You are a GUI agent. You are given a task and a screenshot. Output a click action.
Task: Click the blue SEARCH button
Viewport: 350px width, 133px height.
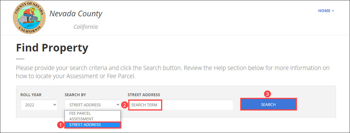coord(268,105)
